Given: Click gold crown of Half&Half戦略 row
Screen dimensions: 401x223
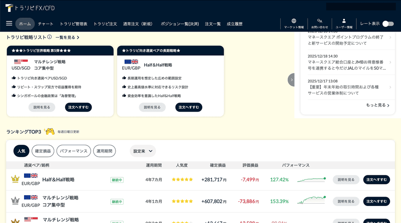Looking at the screenshot, I should [x=16, y=179].
